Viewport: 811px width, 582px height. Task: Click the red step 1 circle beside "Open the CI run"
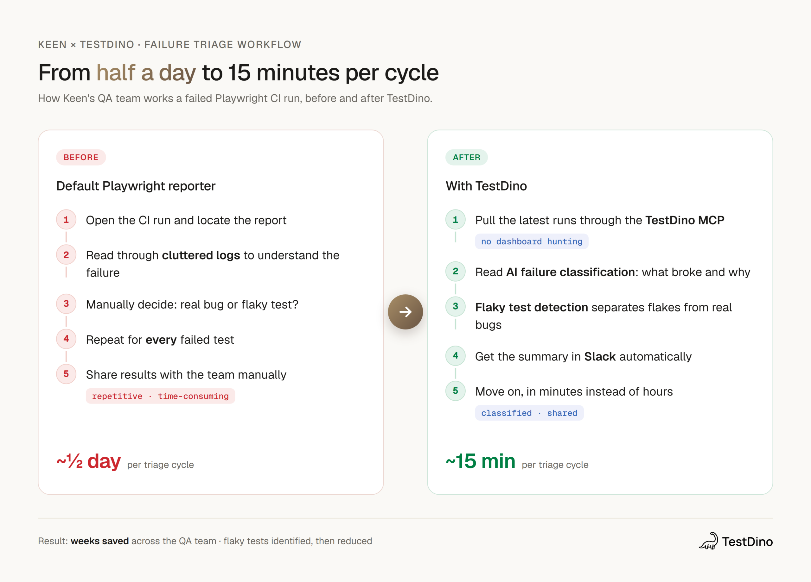[x=66, y=219]
